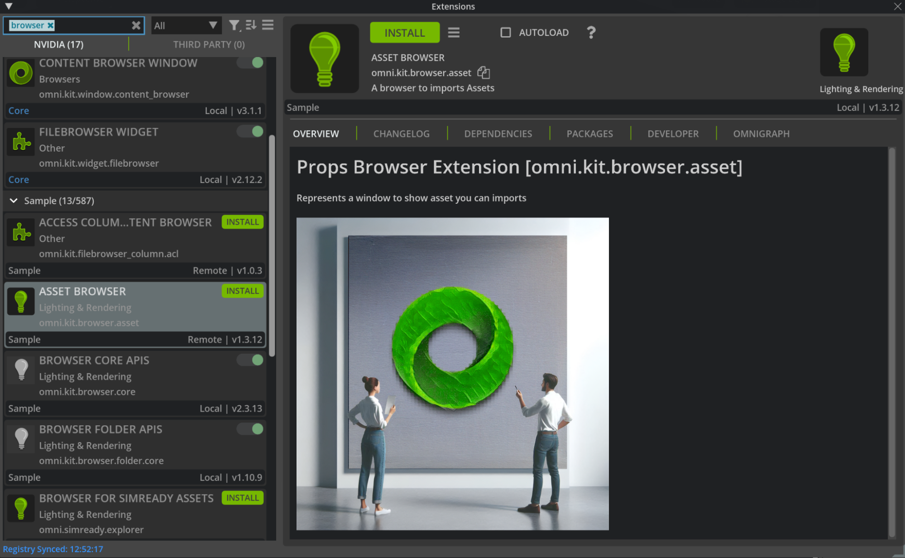
Task: Open the extension list hamburger menu
Action: pos(268,25)
